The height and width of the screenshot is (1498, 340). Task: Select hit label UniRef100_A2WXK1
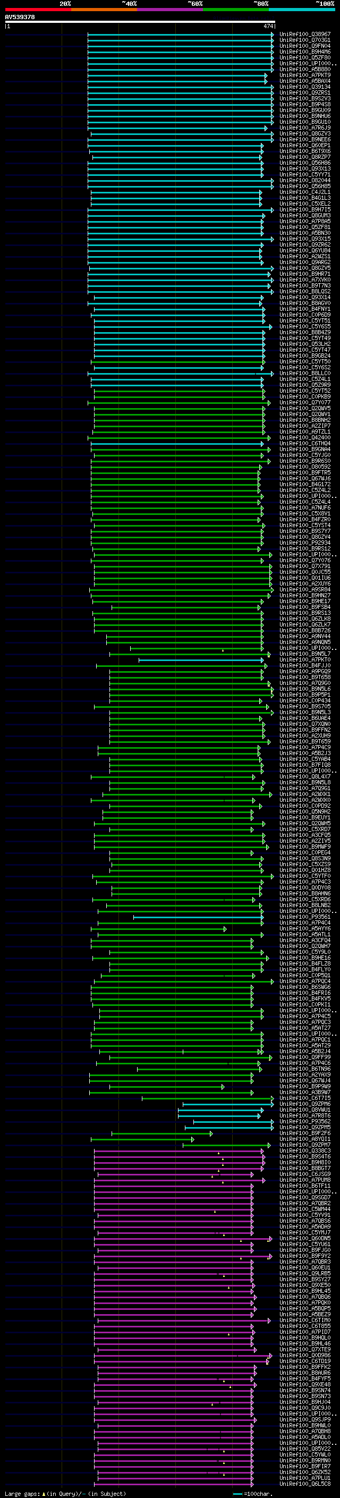305,794
